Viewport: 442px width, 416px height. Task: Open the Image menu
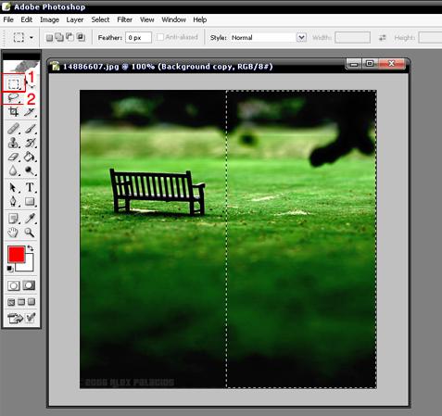(x=49, y=19)
